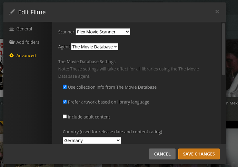Click the Save Changes button
The height and width of the screenshot is (167, 238).
pyautogui.click(x=199, y=154)
